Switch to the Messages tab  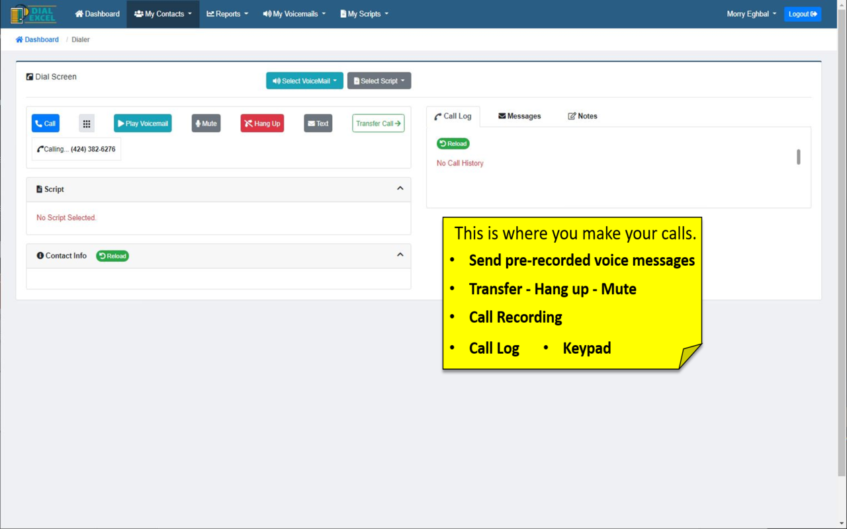point(519,116)
